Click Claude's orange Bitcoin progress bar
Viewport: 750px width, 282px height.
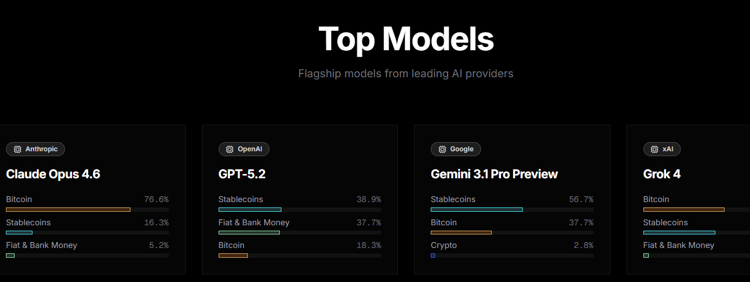[68, 210]
